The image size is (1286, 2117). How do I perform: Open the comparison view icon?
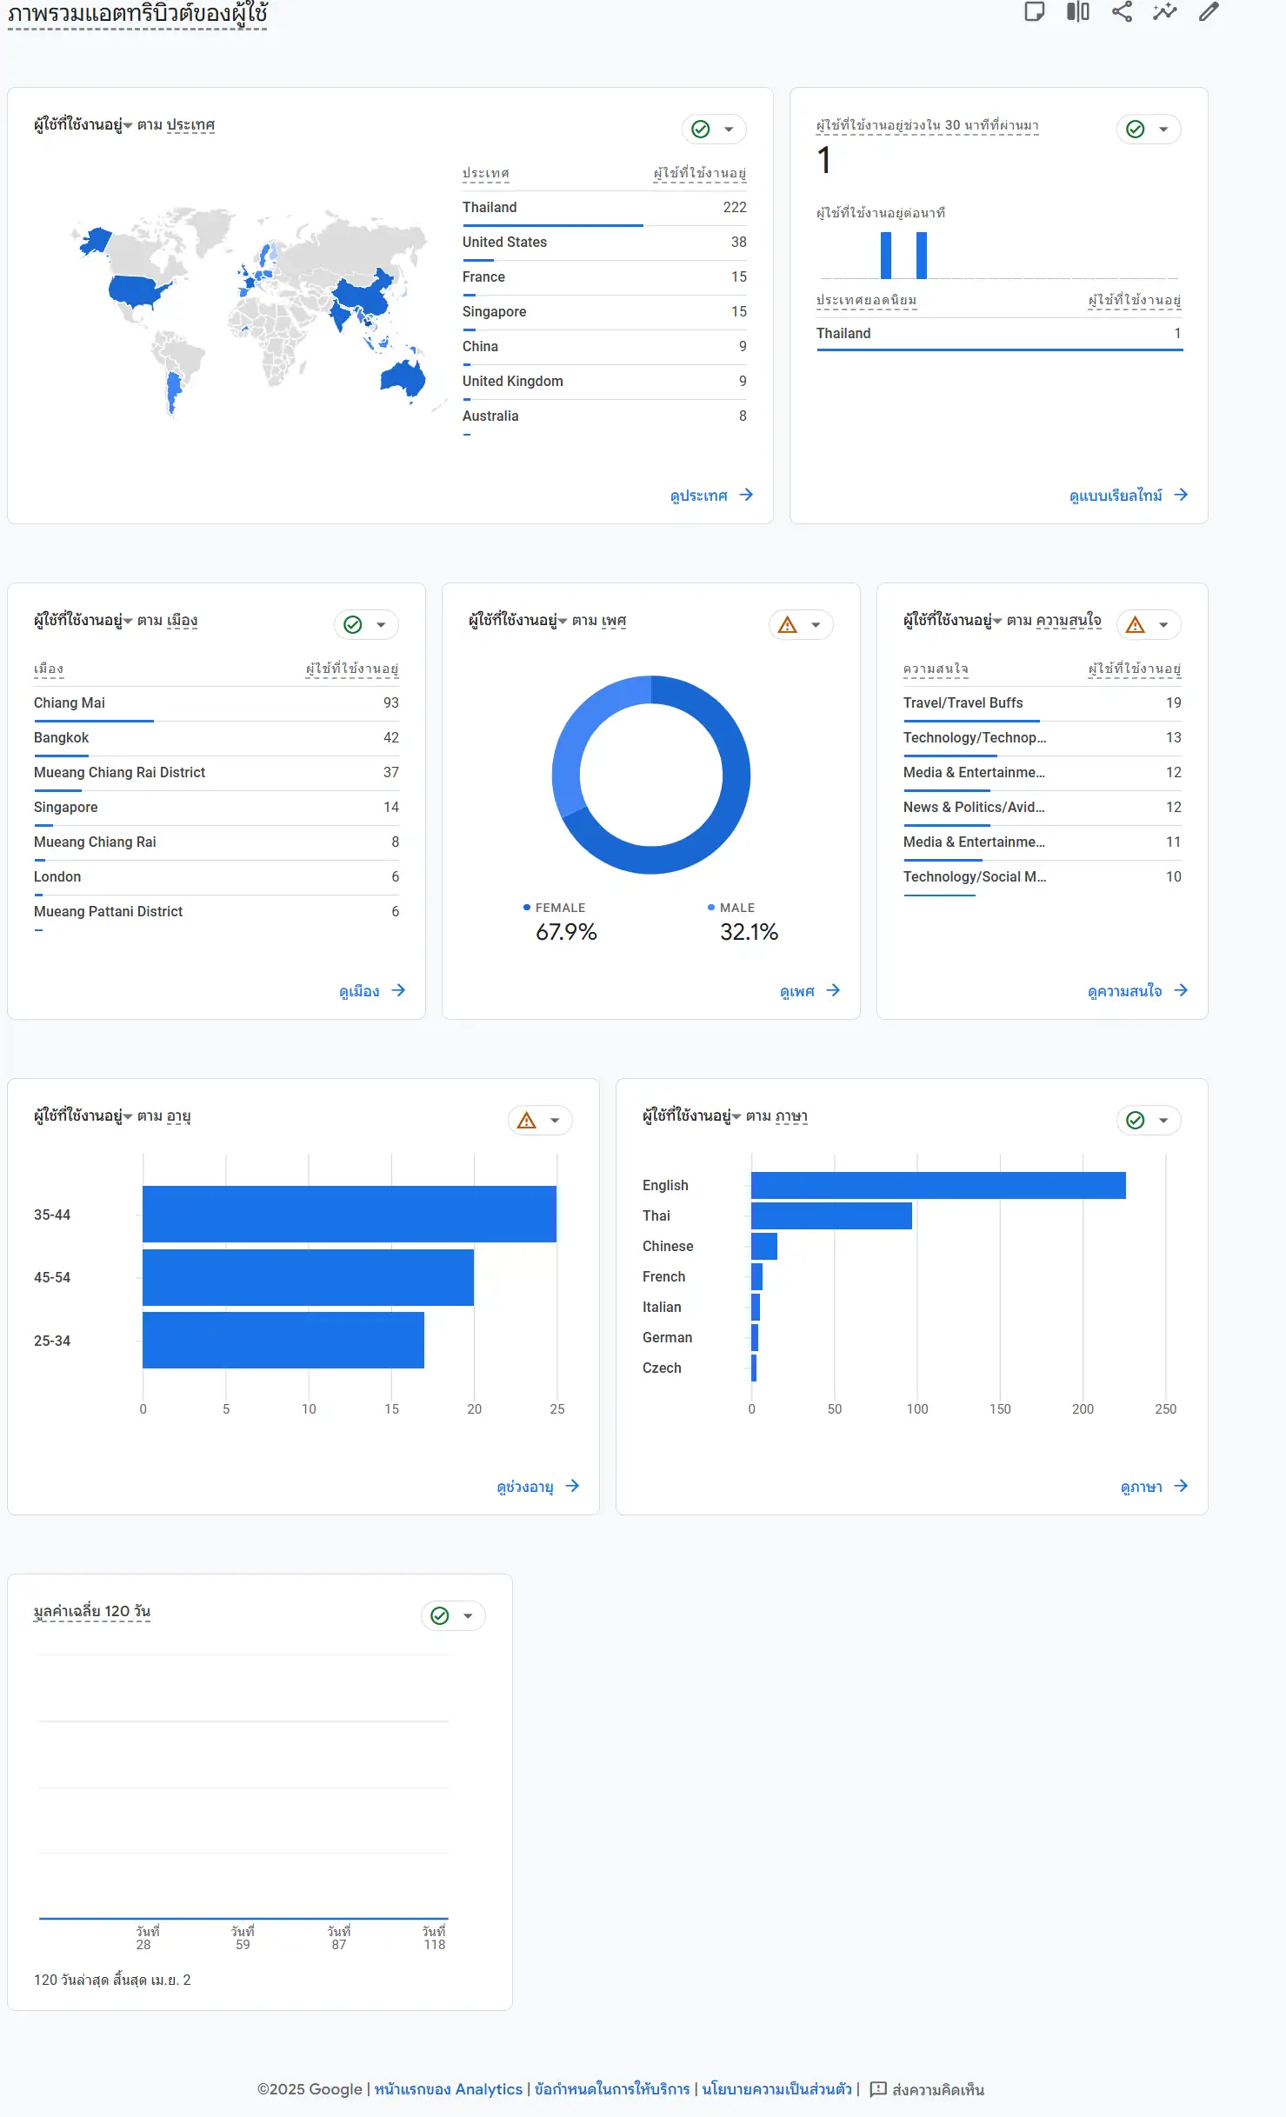pyautogui.click(x=1078, y=11)
